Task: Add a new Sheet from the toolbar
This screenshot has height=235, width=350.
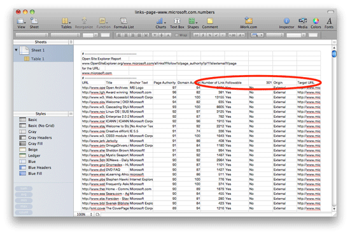Action: (x=34, y=23)
